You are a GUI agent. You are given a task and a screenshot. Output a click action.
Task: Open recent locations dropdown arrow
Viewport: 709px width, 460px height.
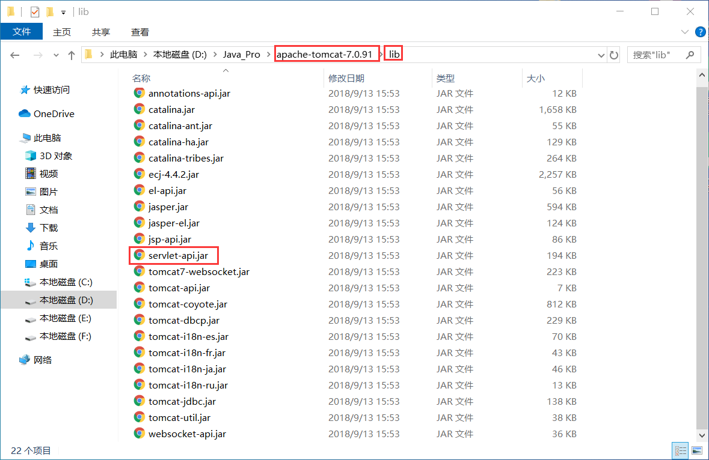coord(56,55)
